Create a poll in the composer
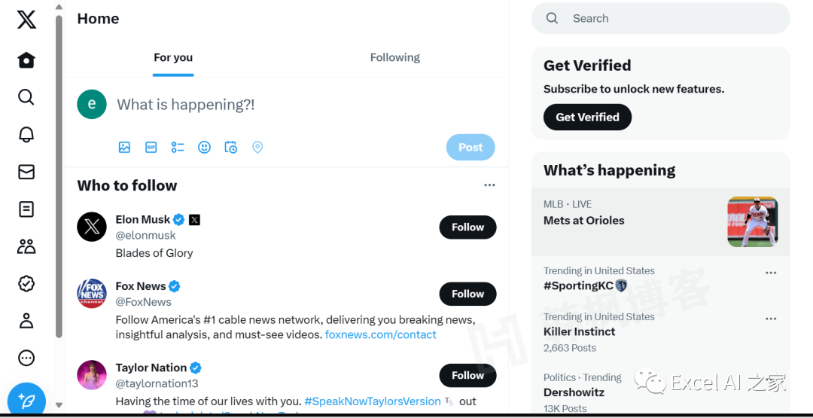 [178, 148]
